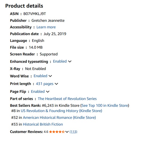This screenshot has height=141, width=159.
Task: Click the ASIN value B07VMKLJ9T
Action: point(35,14)
